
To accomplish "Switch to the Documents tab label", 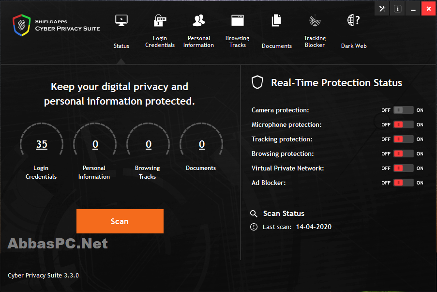I will click(276, 46).
